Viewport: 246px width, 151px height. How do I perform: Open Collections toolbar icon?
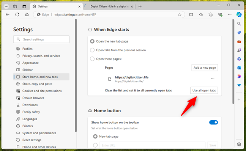(x=211, y=14)
